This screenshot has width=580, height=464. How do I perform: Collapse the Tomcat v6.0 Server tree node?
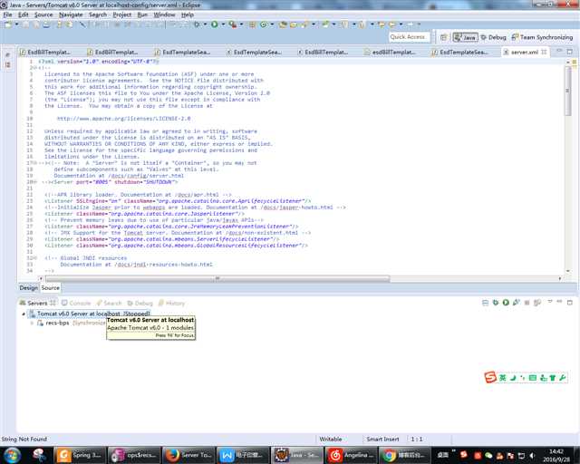pyautogui.click(x=24, y=314)
